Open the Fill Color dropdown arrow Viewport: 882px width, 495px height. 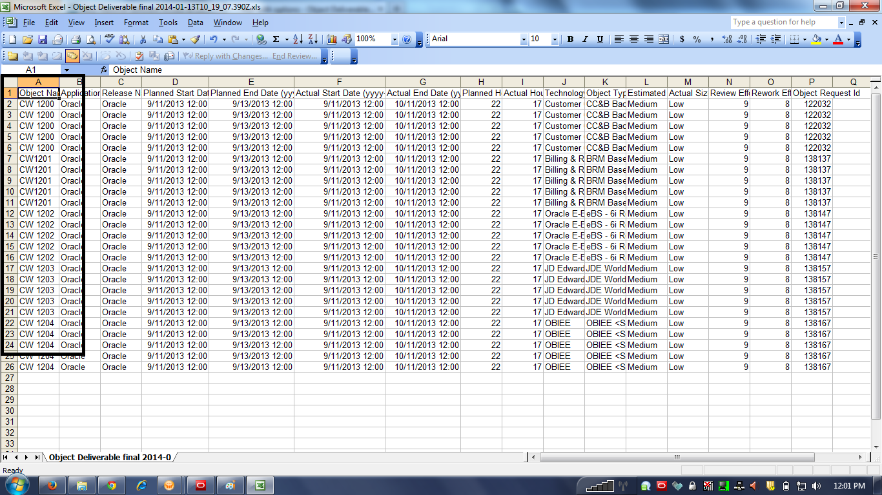(x=826, y=39)
